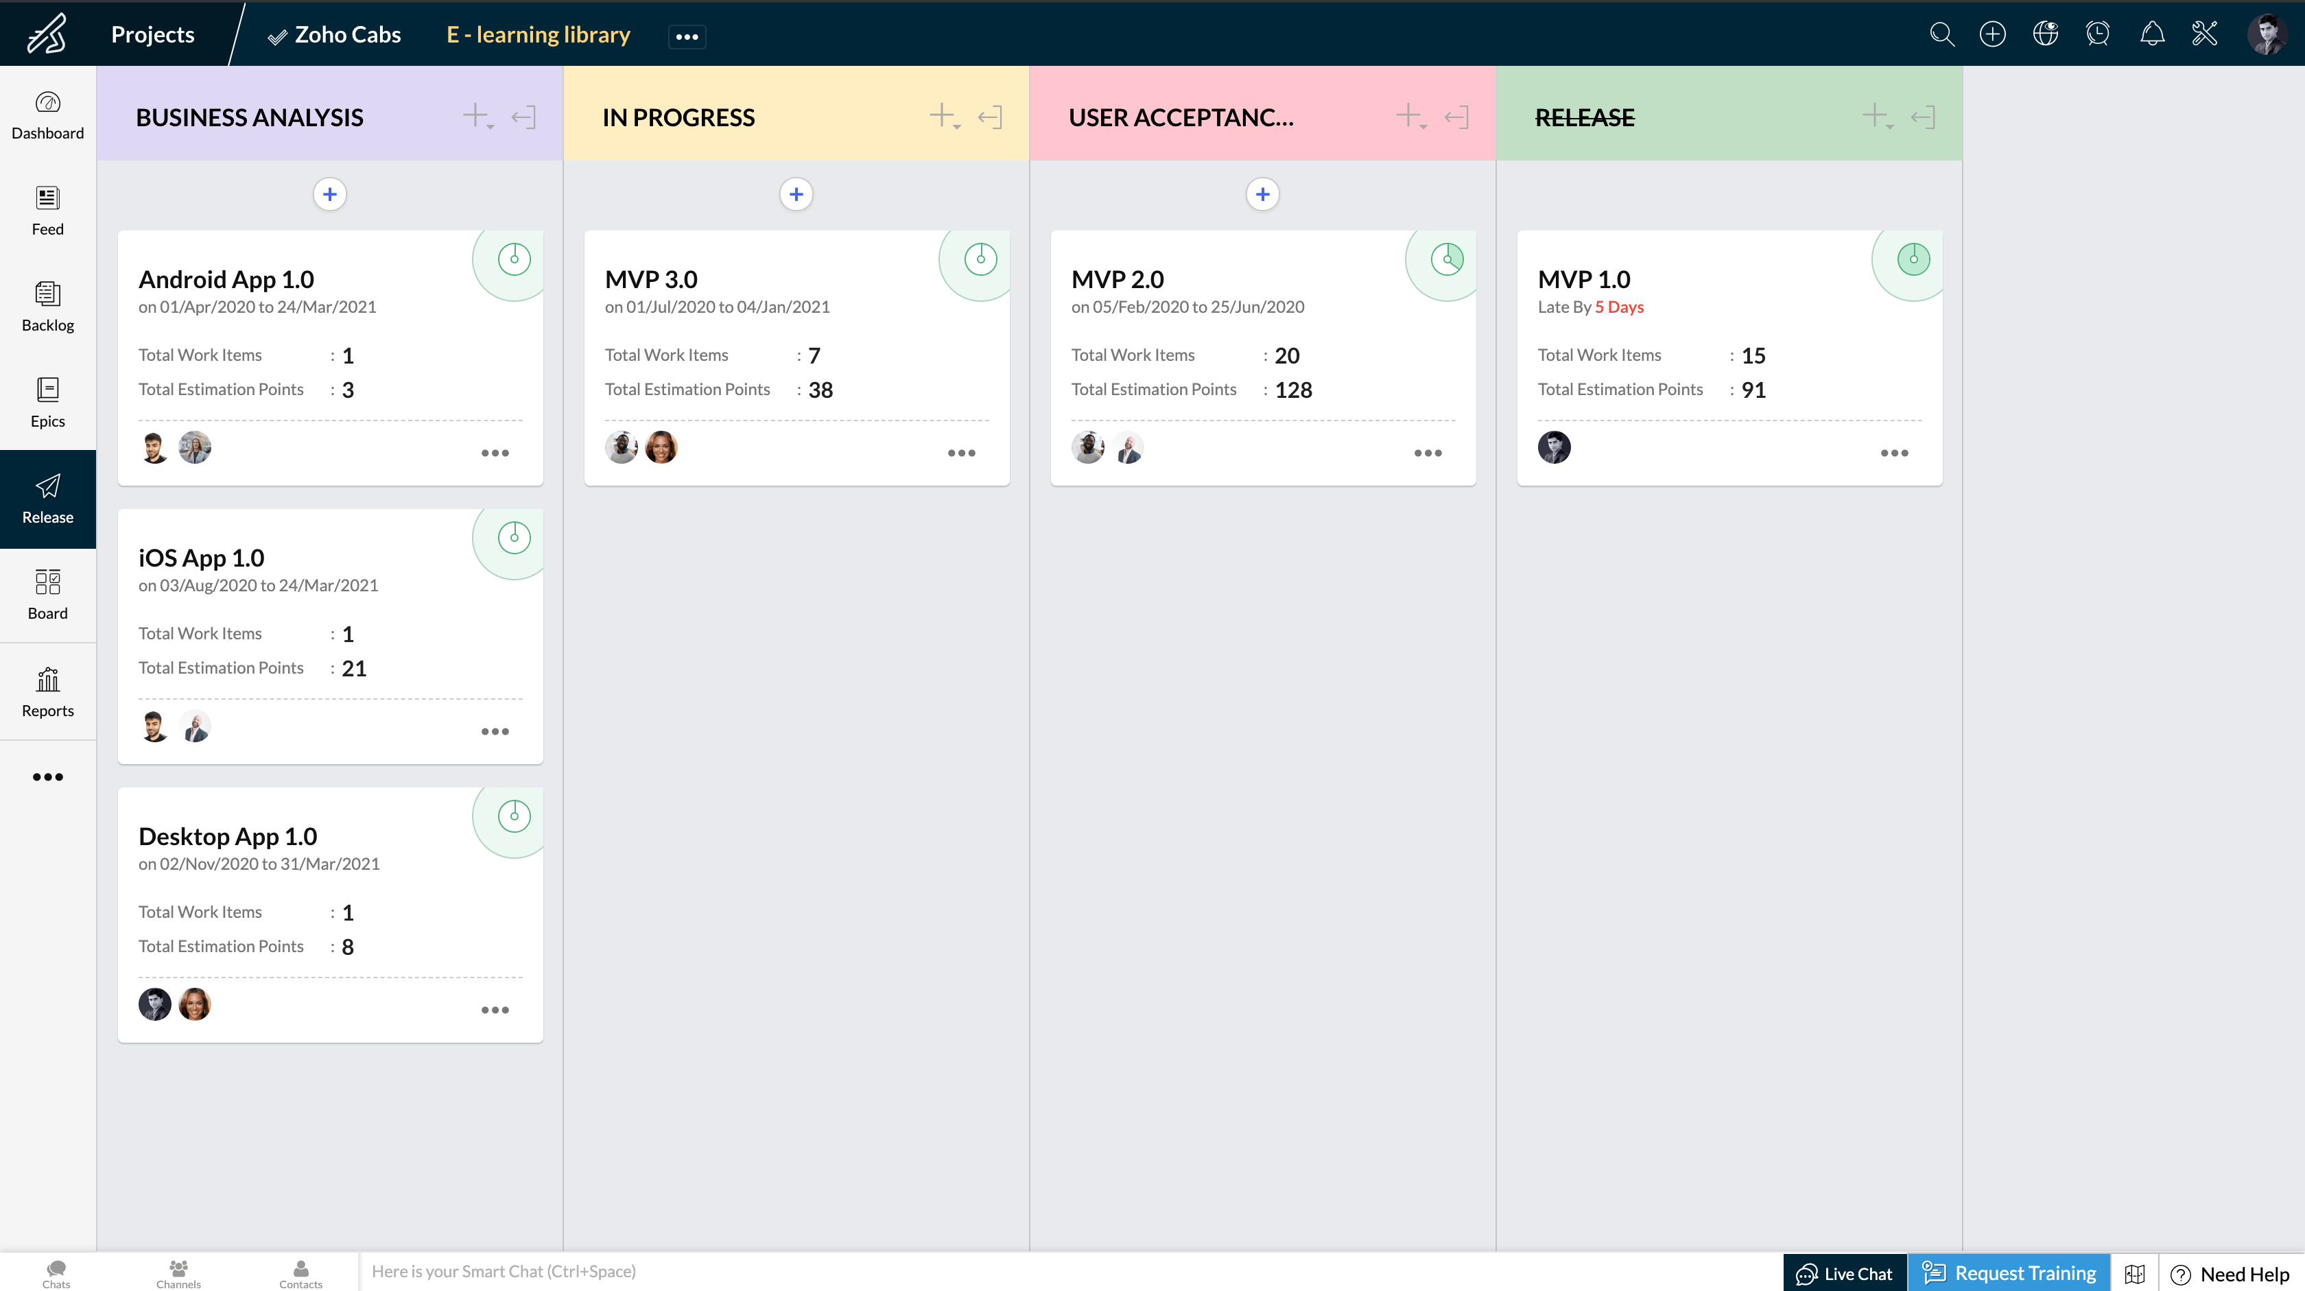The width and height of the screenshot is (2305, 1291).
Task: Go to Projects in top navigation
Action: coord(153,34)
